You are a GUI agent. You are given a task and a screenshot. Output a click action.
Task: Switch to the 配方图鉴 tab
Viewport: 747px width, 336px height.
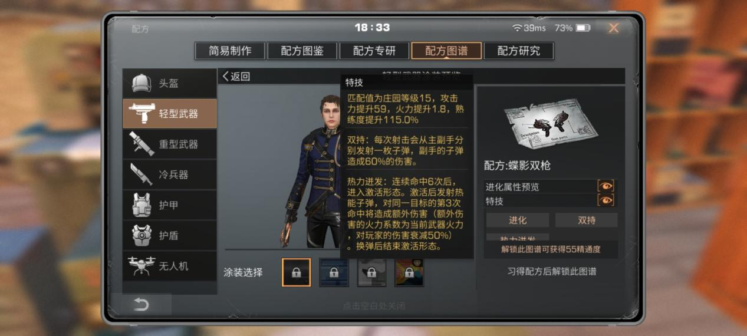tap(302, 51)
